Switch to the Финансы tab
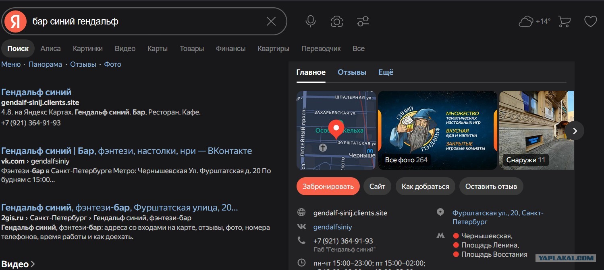 click(230, 49)
